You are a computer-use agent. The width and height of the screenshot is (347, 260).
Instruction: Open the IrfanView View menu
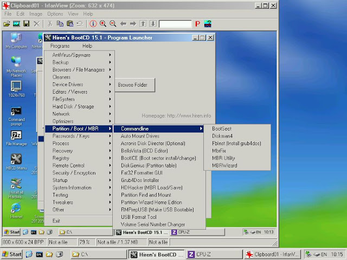point(73,14)
